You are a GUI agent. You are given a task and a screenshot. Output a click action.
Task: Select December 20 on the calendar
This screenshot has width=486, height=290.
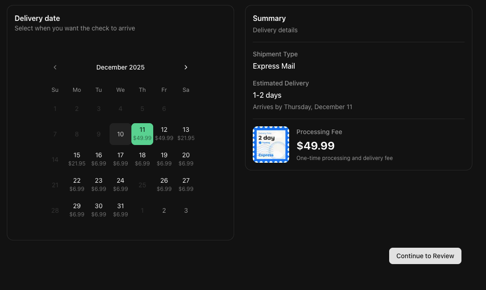[186, 159]
